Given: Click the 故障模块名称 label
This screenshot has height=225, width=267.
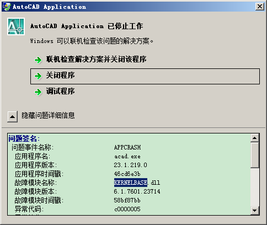Looking at the screenshot, I should 36,183.
